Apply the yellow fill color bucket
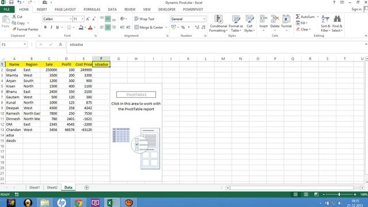 pyautogui.click(x=81, y=27)
